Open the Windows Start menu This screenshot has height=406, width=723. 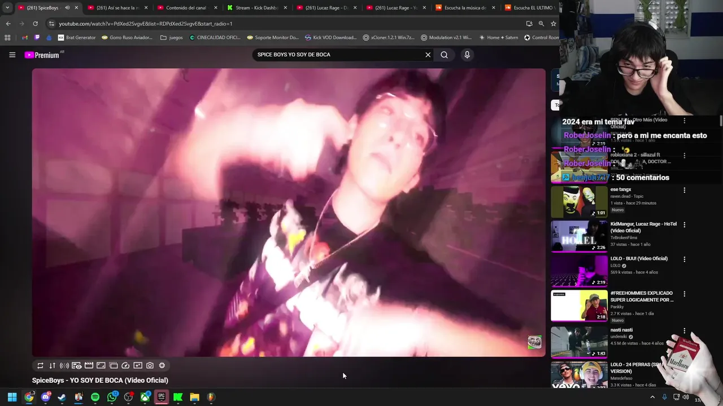(x=12, y=397)
